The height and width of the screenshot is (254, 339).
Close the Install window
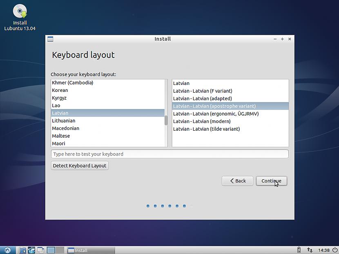(x=290, y=39)
